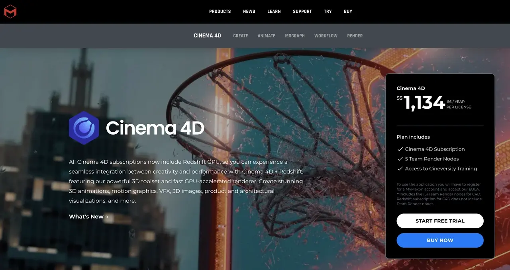This screenshot has width=510, height=270.
Task: Open the PRODUCTS menu
Action: tap(220, 12)
